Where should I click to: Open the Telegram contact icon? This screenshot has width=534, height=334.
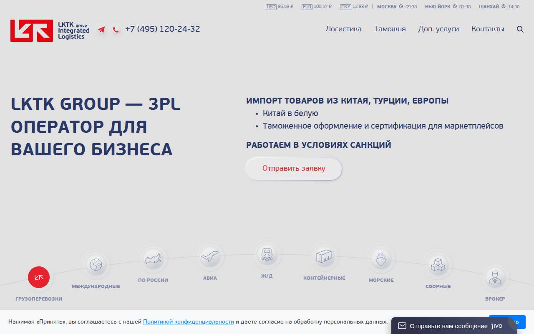pos(101,30)
